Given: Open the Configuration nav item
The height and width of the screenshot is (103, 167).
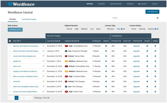Looking at the screenshot, I should pos(116,4).
